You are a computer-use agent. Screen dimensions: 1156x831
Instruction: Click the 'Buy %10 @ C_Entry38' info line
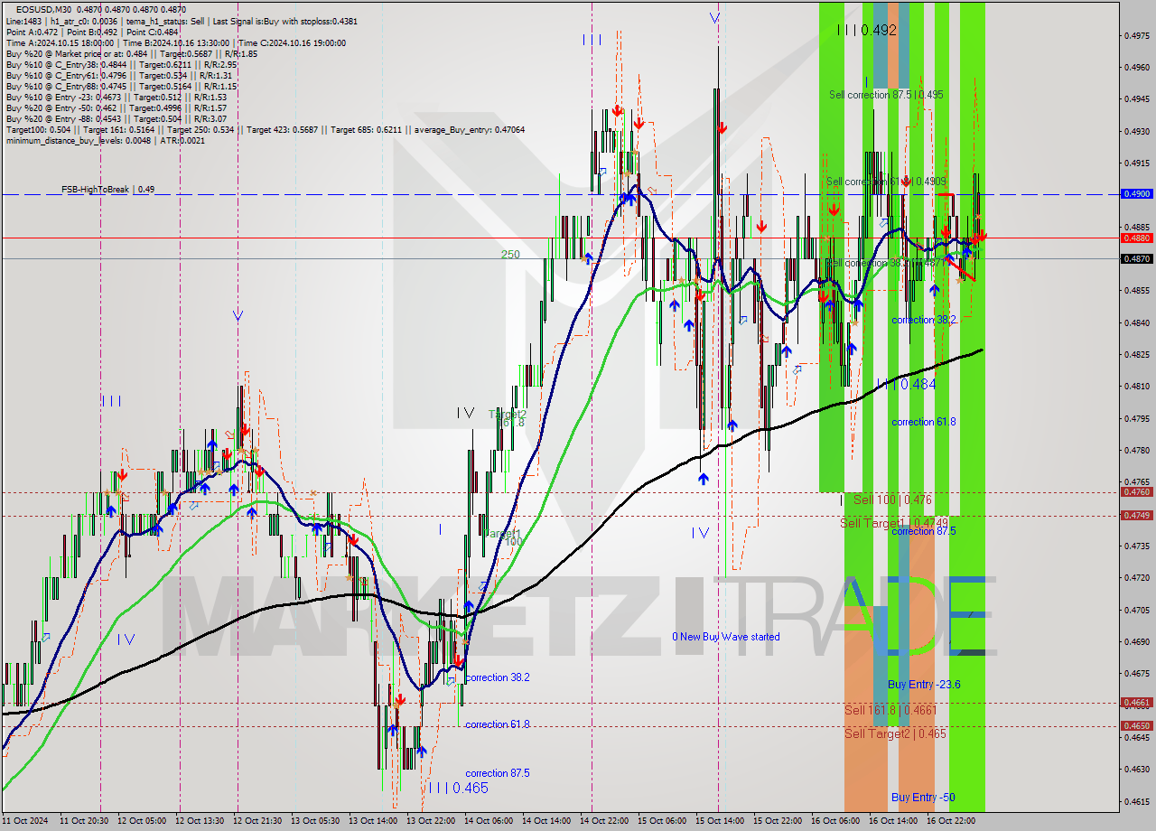coord(121,64)
